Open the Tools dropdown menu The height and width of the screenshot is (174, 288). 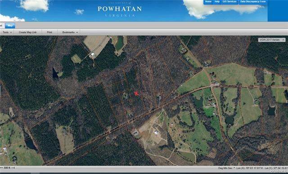[x=7, y=32]
